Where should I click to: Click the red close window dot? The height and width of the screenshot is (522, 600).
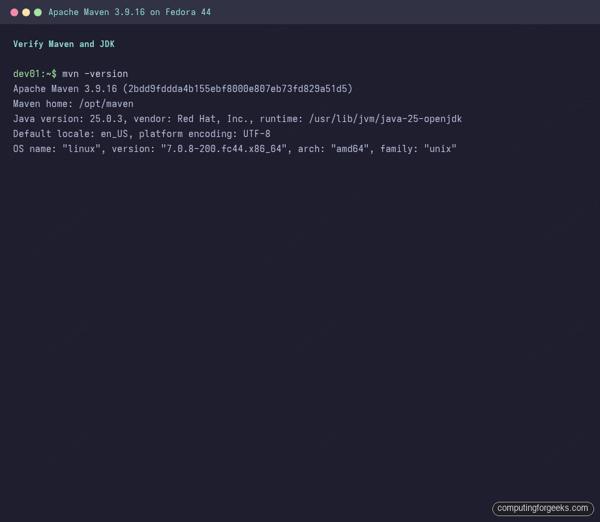point(14,12)
